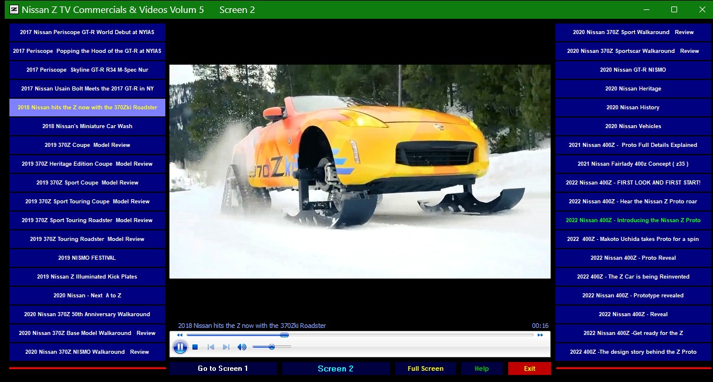713x382 pixels.
Task: Stop video playback
Action: [x=195, y=347]
